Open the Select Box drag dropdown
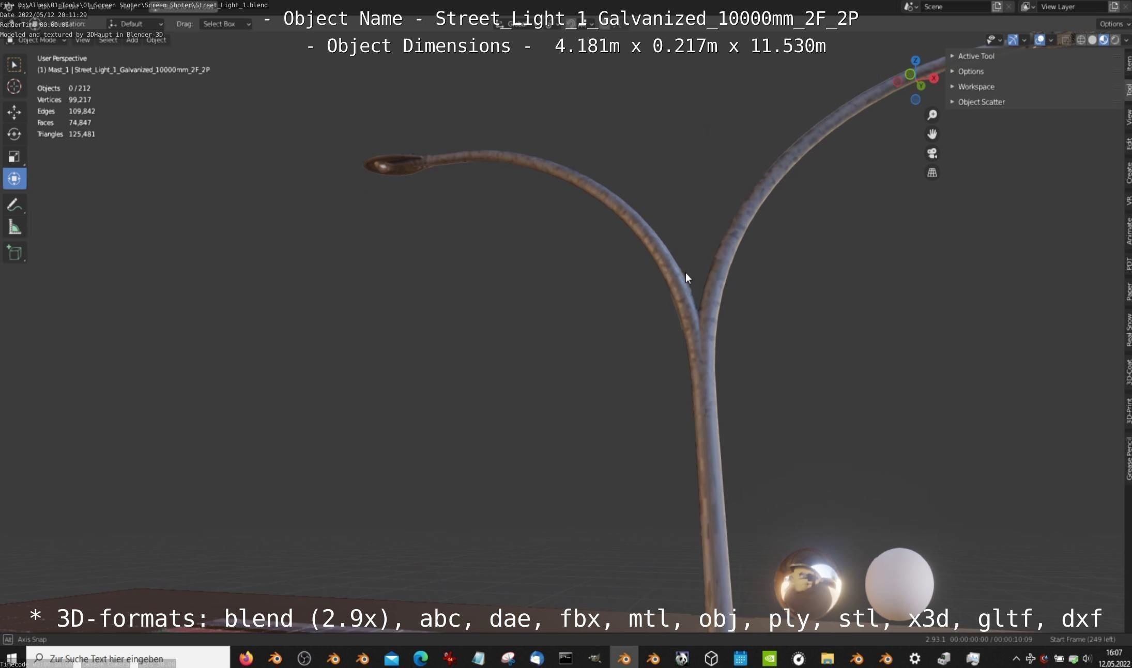Viewport: 1132px width, 668px height. 225,24
